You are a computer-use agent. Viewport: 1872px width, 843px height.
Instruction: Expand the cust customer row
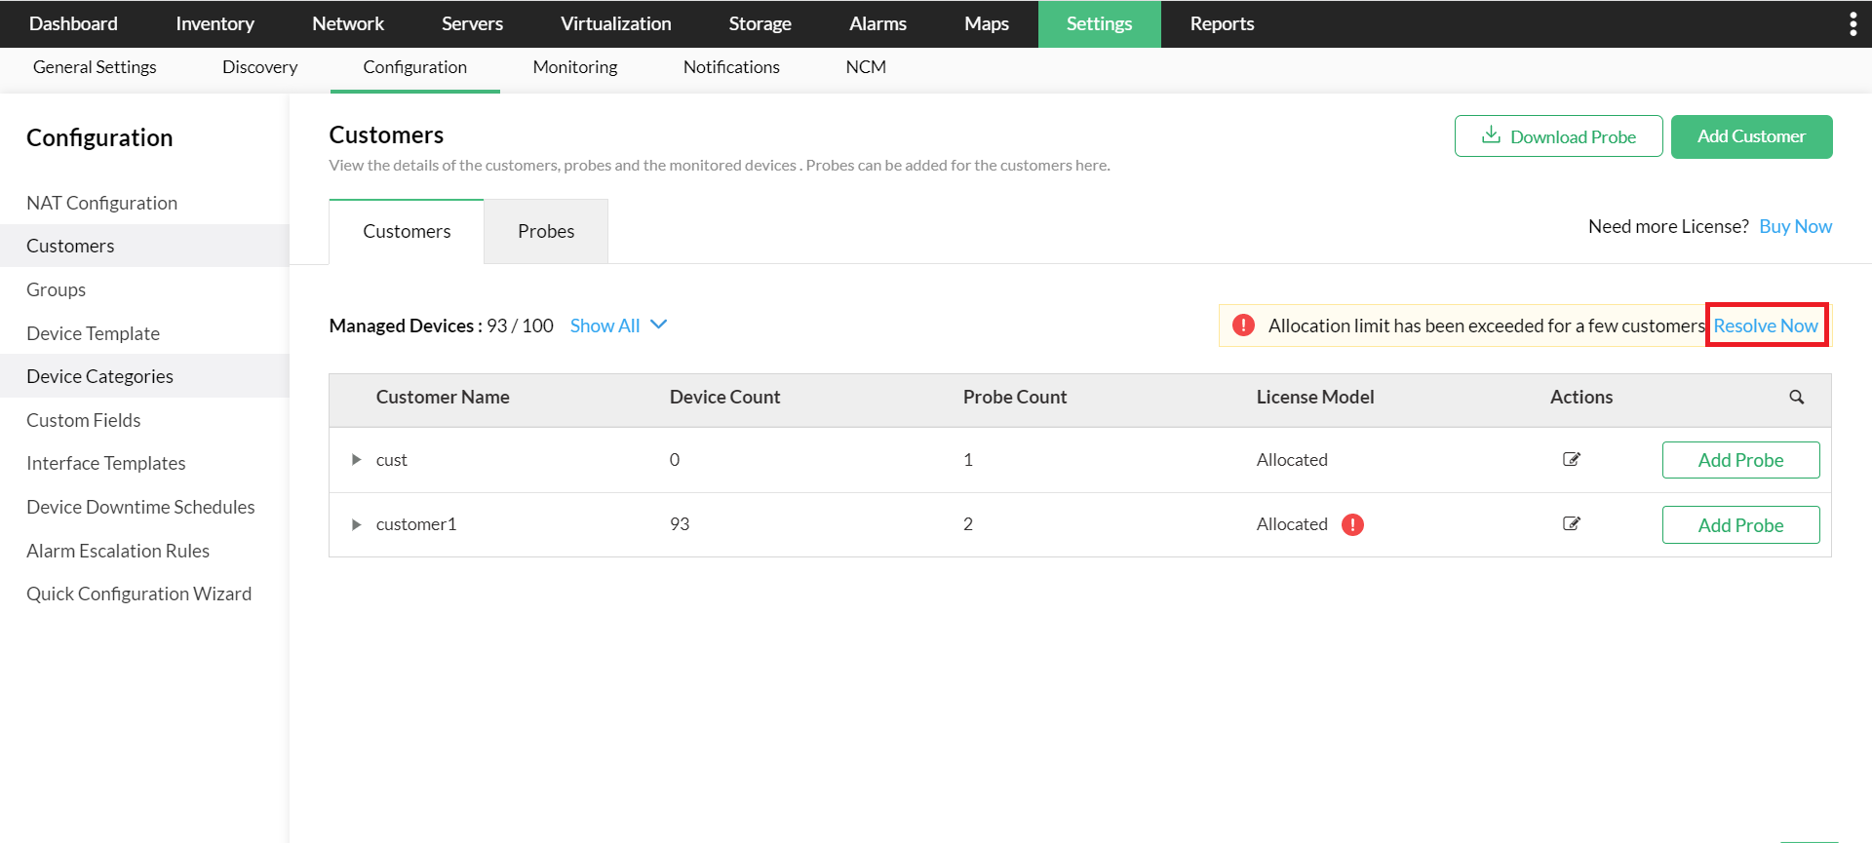(x=356, y=459)
